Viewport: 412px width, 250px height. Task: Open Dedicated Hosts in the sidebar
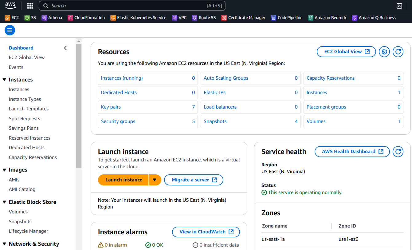[27, 148]
